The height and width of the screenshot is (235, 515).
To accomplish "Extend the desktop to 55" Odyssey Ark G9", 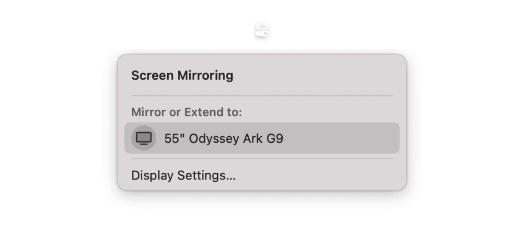I will (x=262, y=138).
